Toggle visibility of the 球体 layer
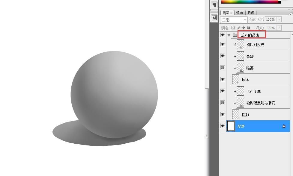The height and width of the screenshot is (176, 293). (x=223, y=79)
